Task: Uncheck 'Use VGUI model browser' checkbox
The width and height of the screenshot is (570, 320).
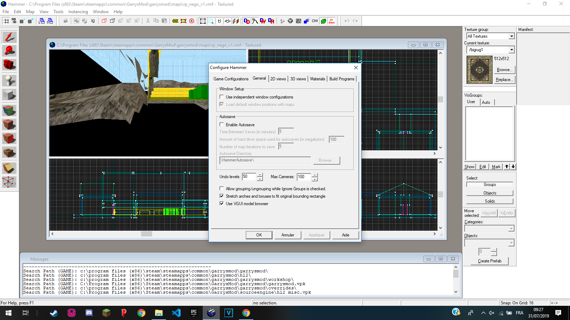Action: coord(222,204)
